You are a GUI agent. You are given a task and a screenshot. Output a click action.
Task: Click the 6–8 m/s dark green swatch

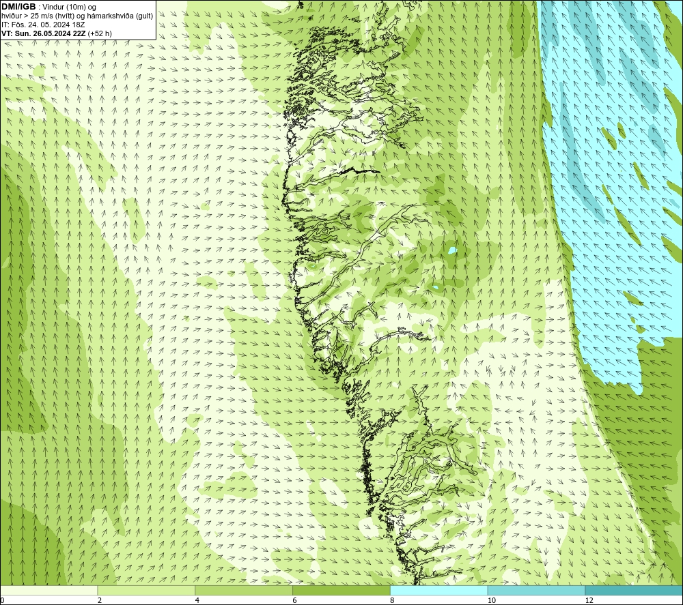[341, 590]
